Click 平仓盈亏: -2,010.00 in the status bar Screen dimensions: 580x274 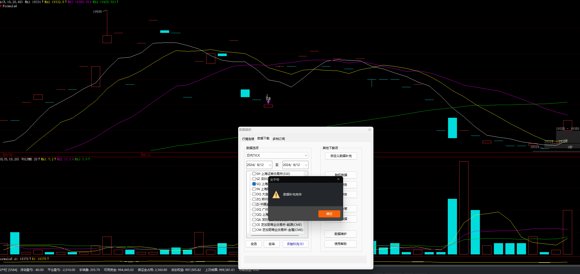61,270
